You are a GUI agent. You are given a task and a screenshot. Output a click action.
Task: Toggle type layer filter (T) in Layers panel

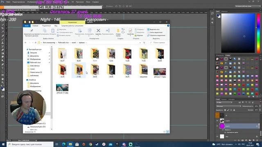point(246,102)
